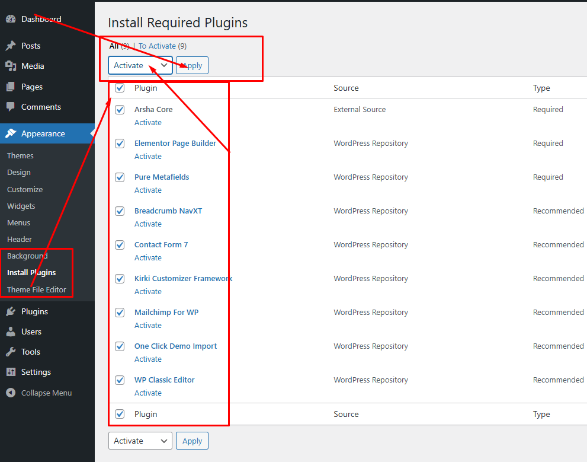Click the Appearance paintbrush icon
This screenshot has height=462, width=587.
[11, 133]
